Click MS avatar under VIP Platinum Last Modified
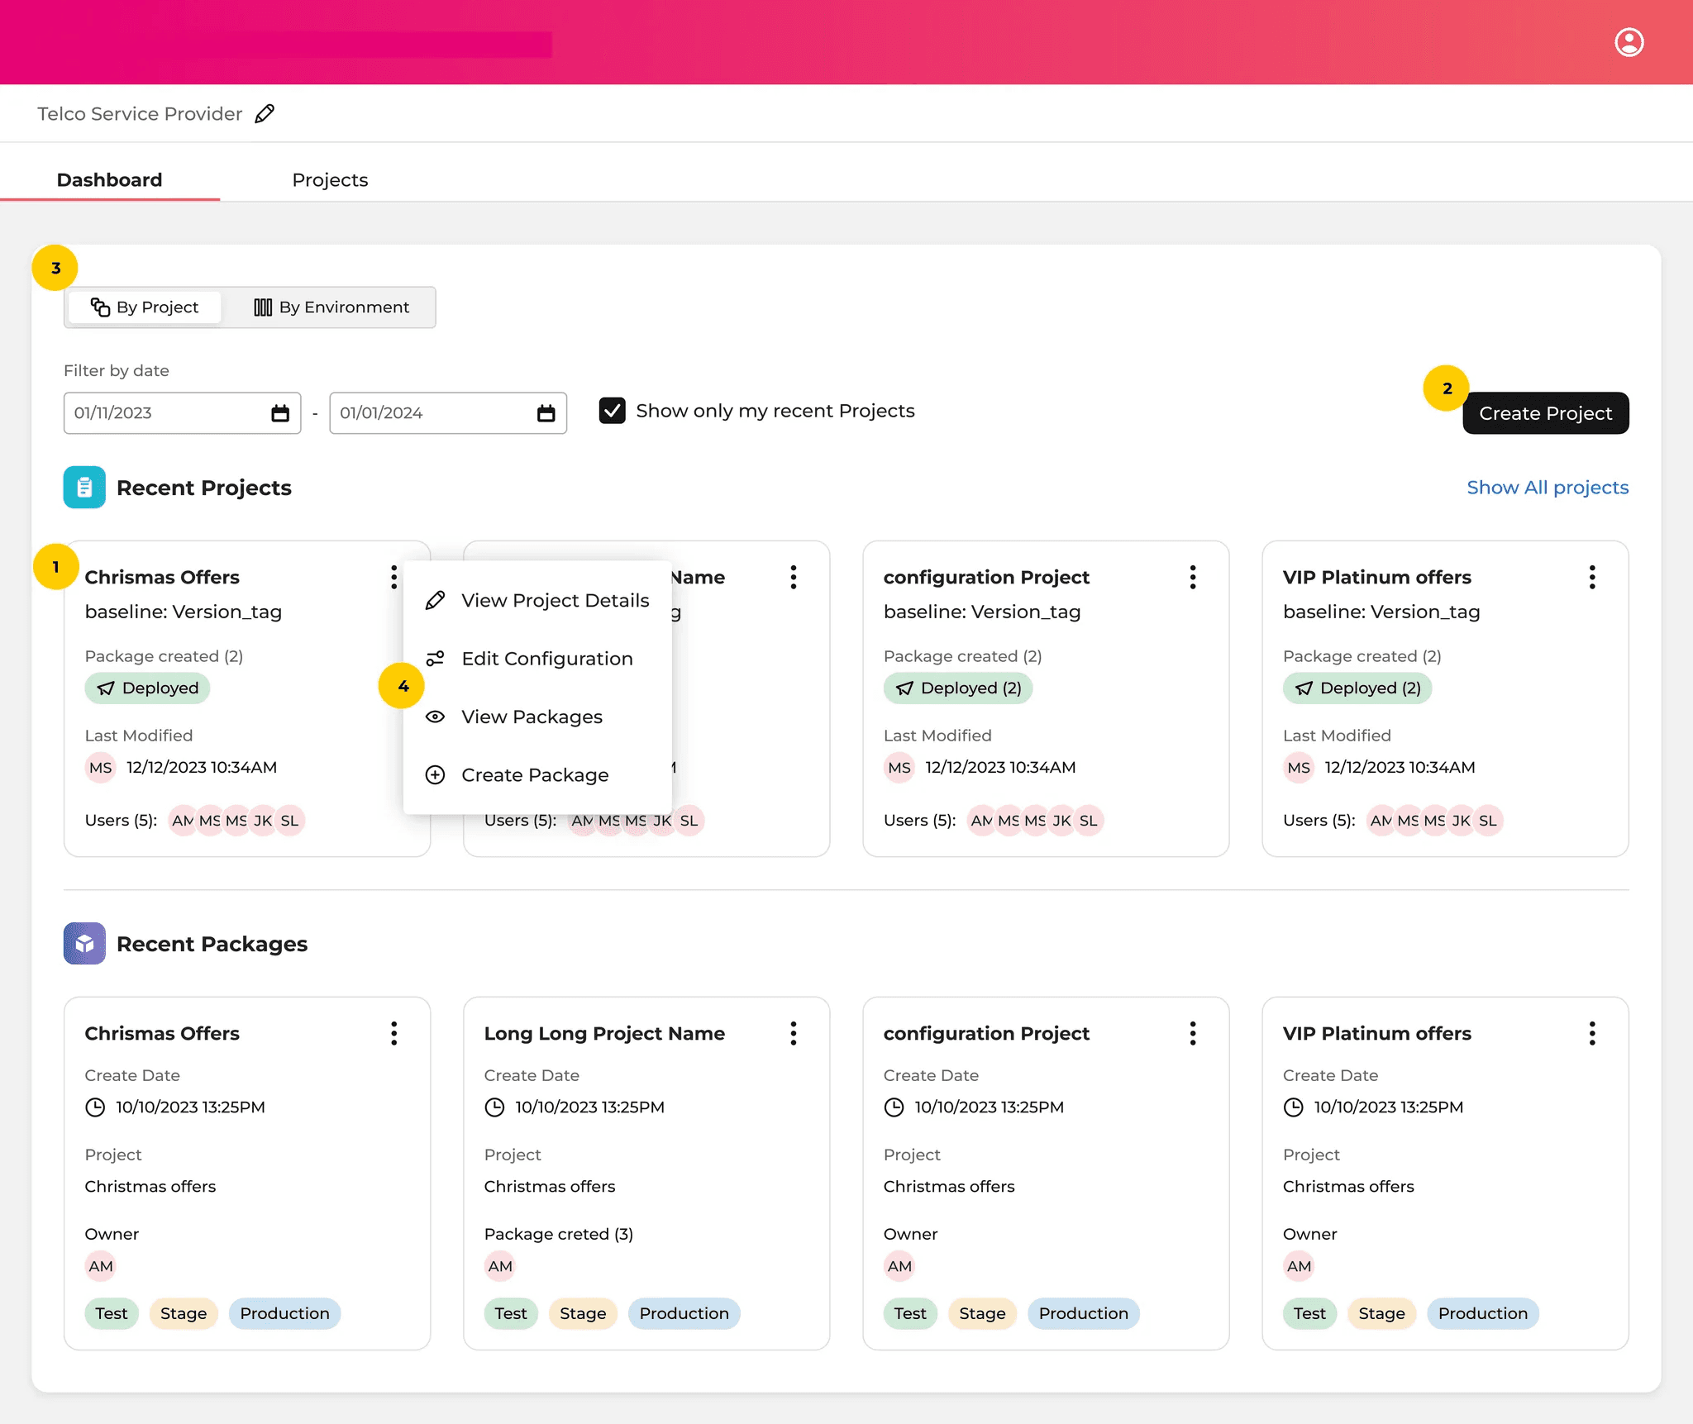This screenshot has width=1693, height=1424. tap(1298, 768)
